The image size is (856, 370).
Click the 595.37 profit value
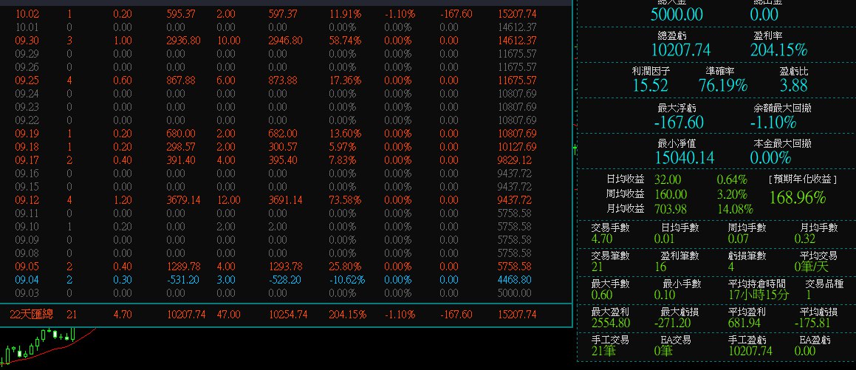181,13
